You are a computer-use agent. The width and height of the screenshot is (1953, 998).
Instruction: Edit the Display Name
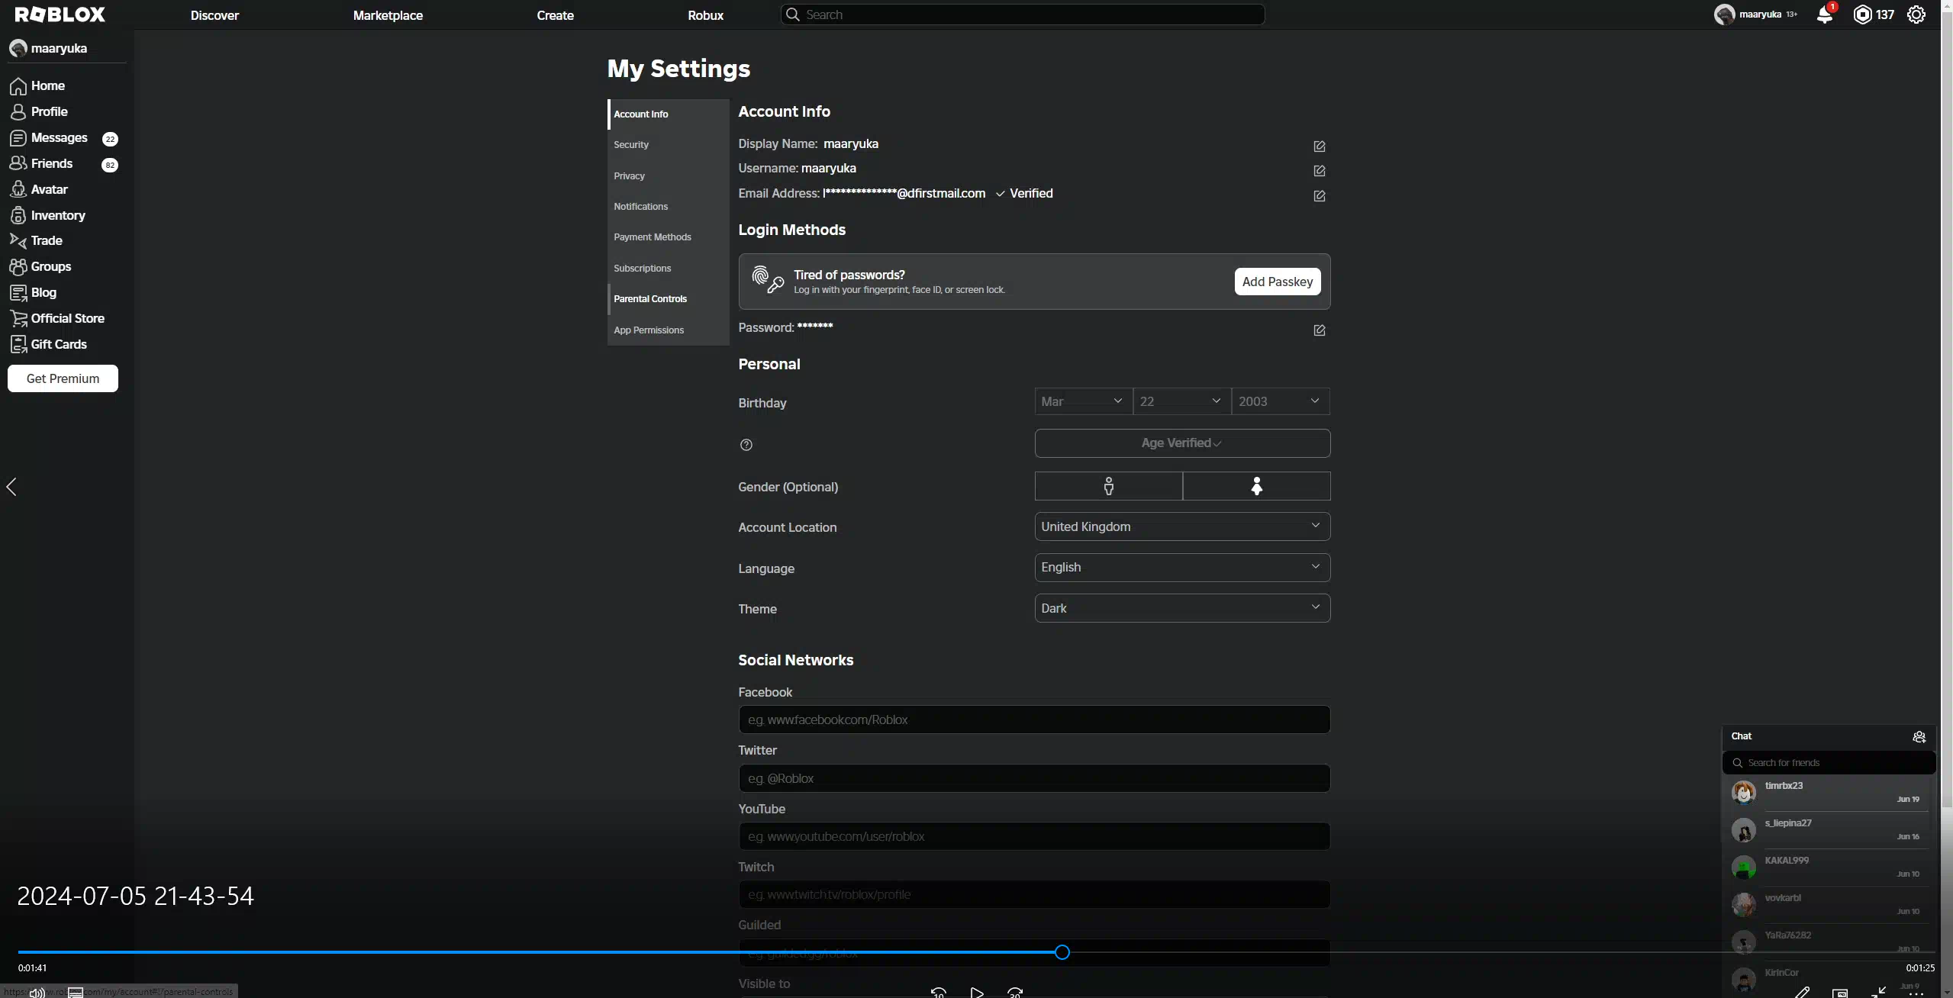[1319, 146]
